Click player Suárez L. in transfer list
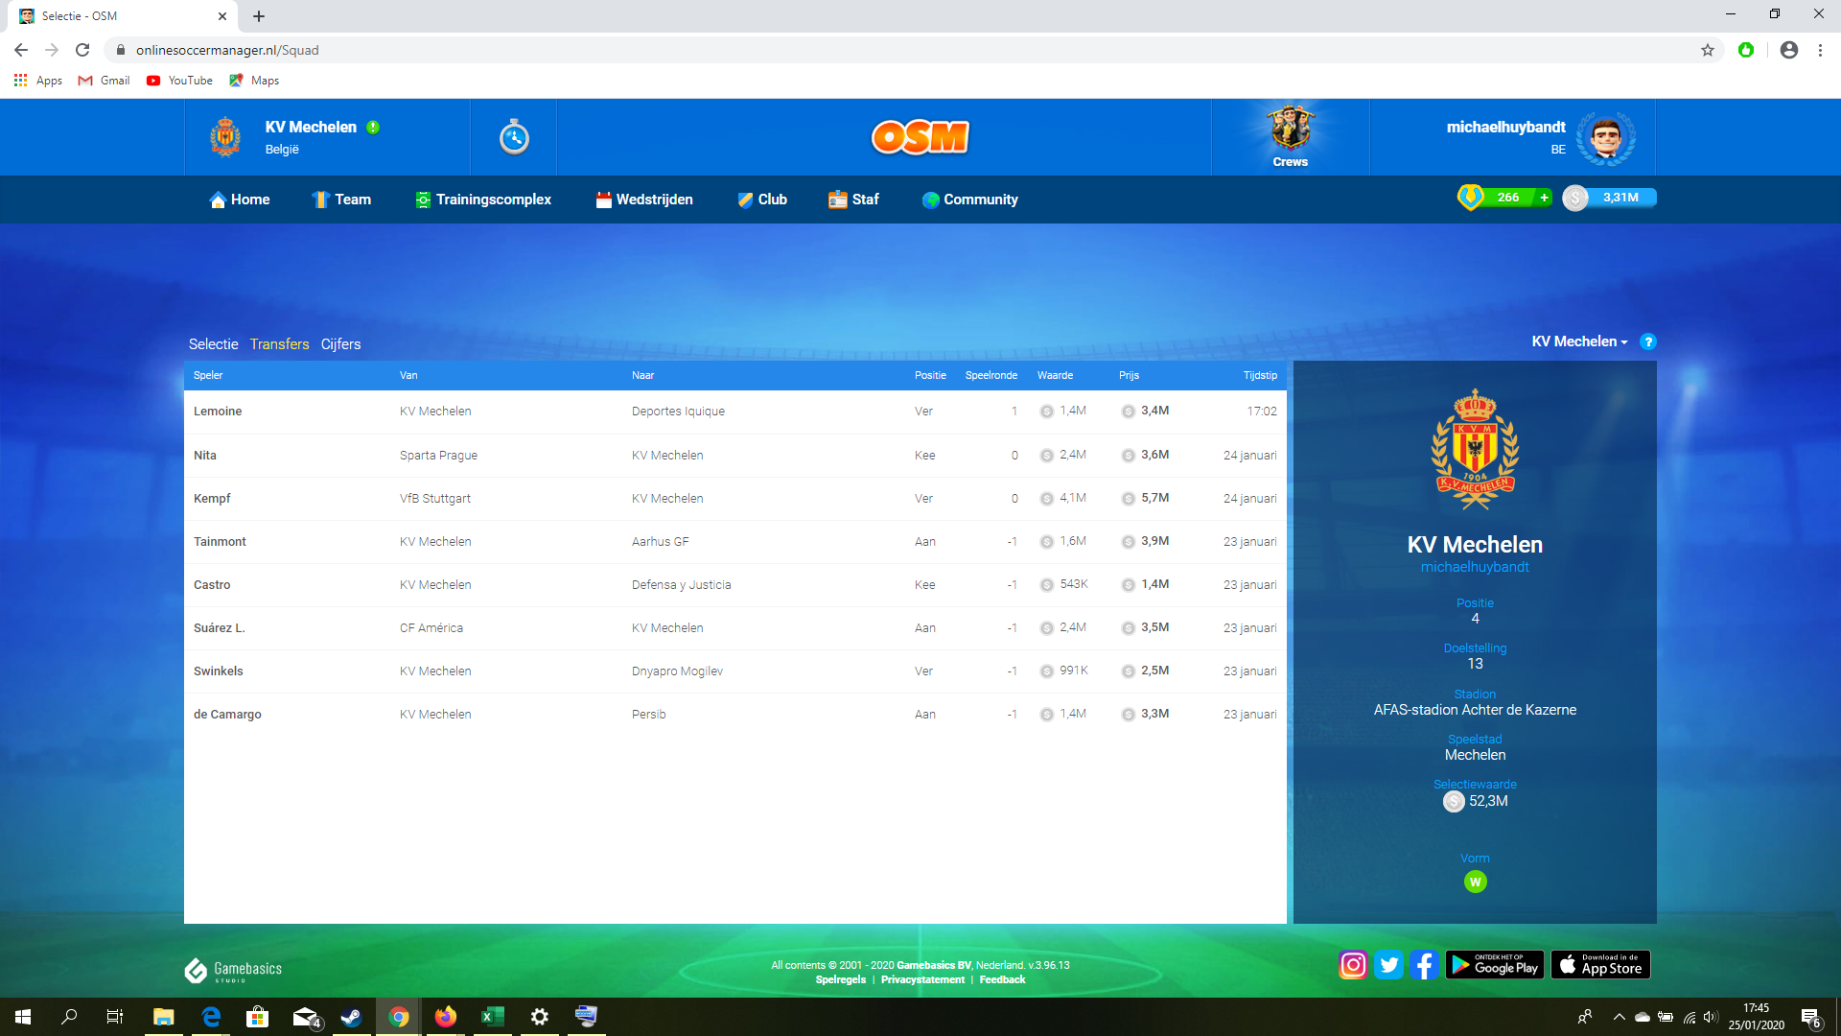This screenshot has width=1841, height=1036. click(220, 628)
